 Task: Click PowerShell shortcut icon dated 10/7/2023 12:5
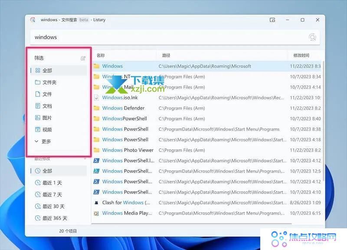pyautogui.click(x=96, y=171)
